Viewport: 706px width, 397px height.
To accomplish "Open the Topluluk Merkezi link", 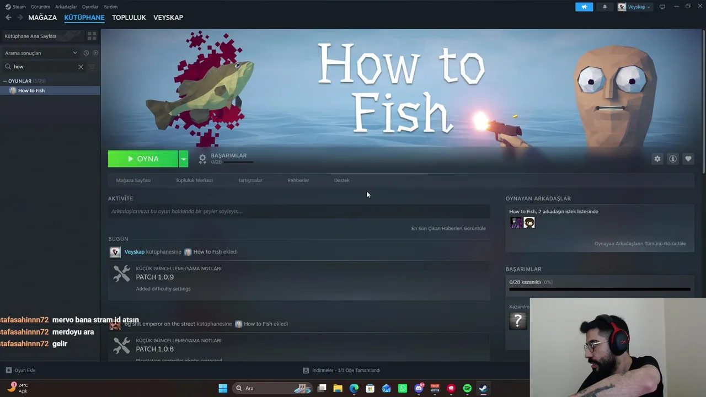I will tap(194, 180).
